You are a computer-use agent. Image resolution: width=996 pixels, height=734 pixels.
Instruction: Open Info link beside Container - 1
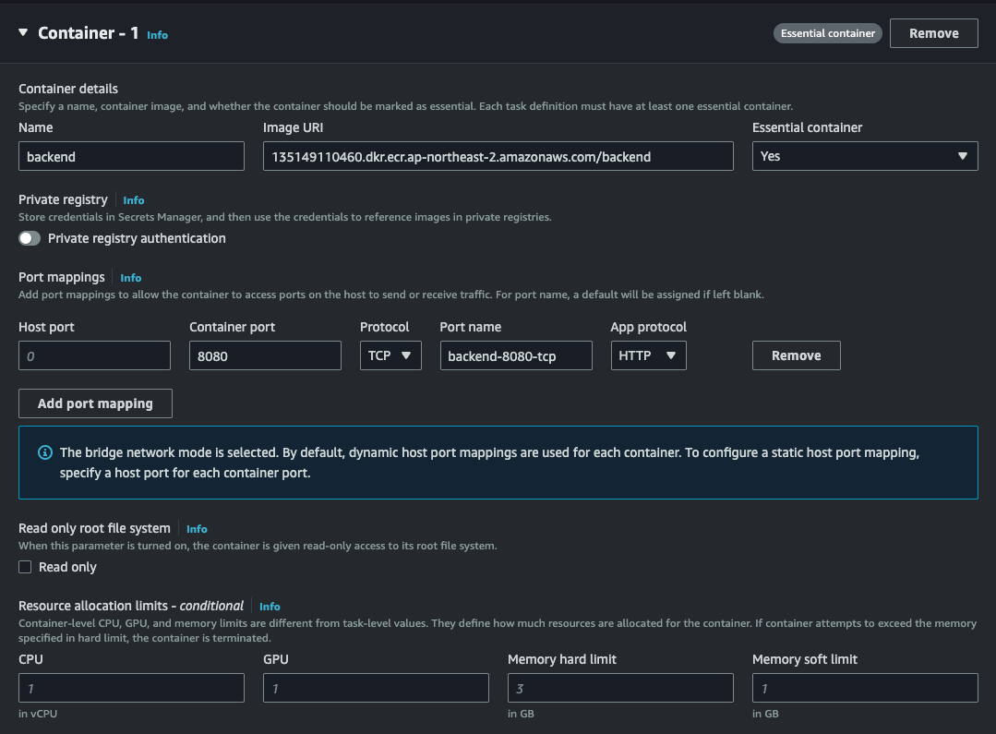(158, 35)
